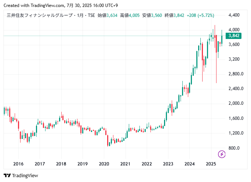Click the 2021 label on time axis
The height and width of the screenshot is (182, 251).
[125, 164]
